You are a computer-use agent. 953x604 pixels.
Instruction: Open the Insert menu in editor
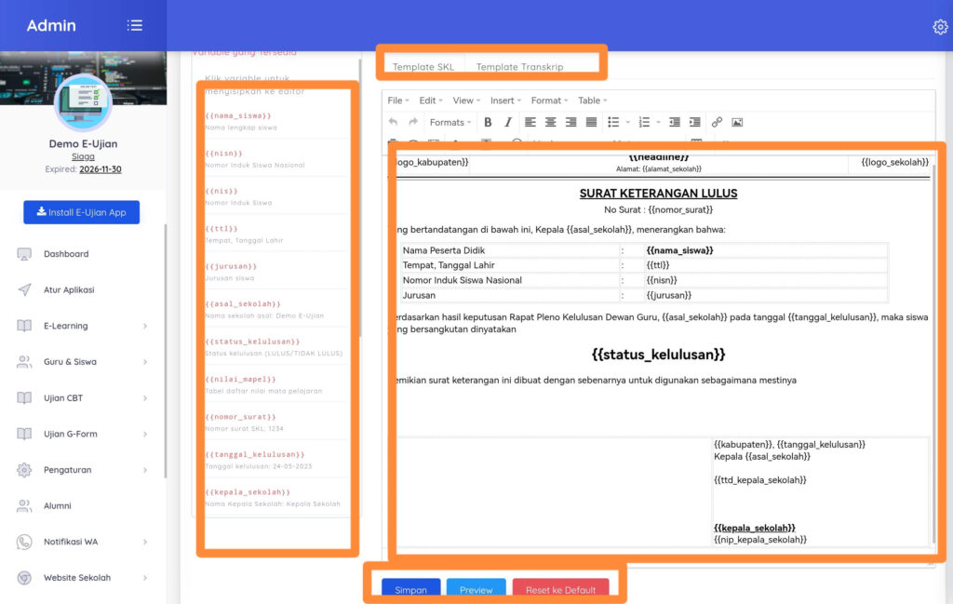click(505, 101)
